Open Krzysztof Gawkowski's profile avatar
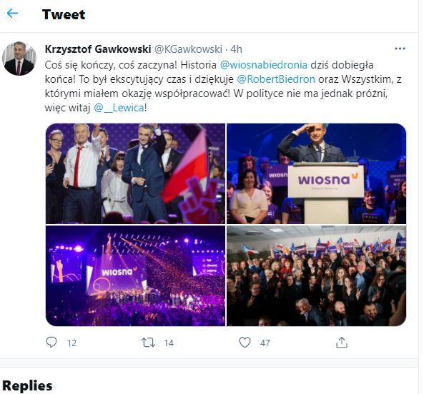Screen dimensions: 429x394 click(x=19, y=59)
